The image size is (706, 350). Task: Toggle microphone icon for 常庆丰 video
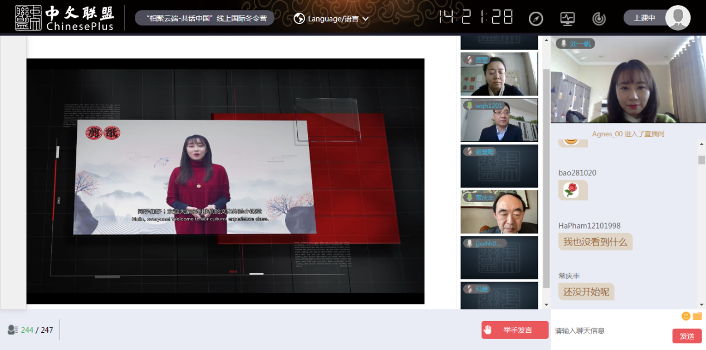469,198
